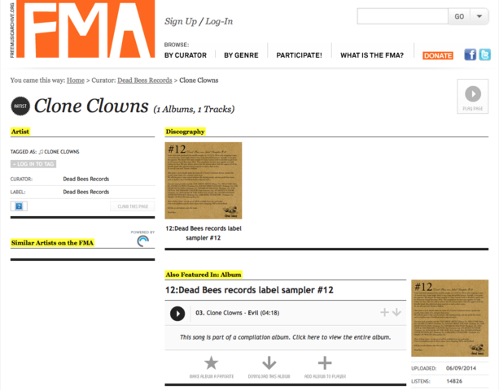This screenshot has width=499, height=390.
Task: Open the album heading 12:Dead Bees records label sampler #12
Action: pyautogui.click(x=249, y=290)
